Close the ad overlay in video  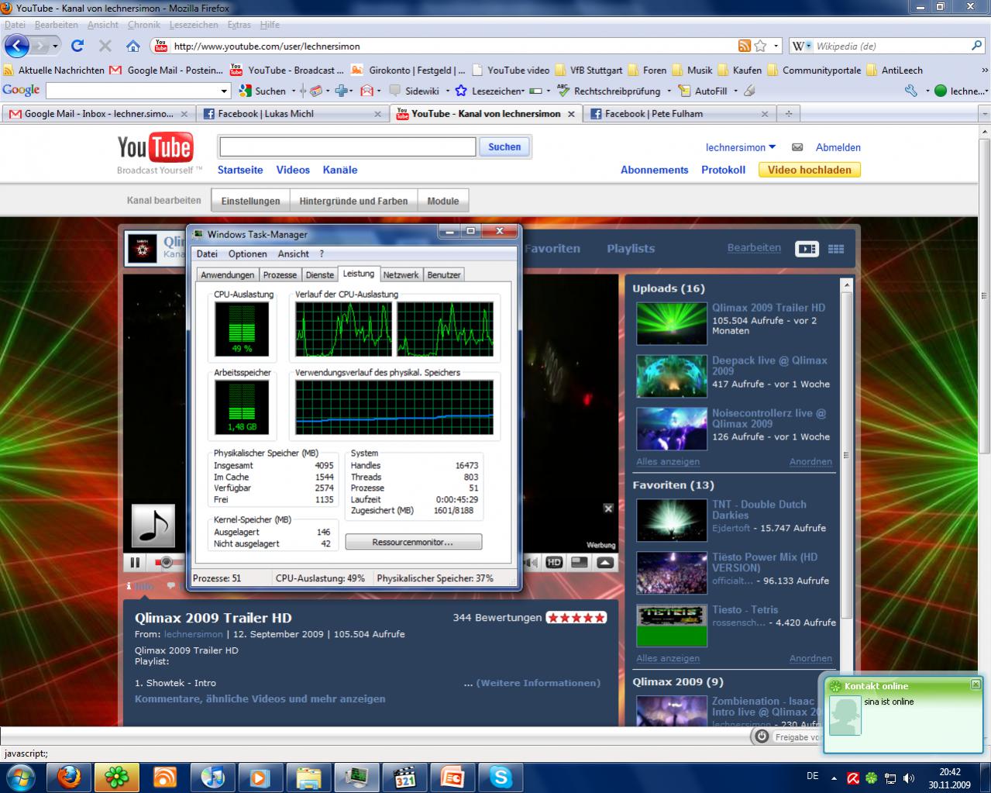point(608,509)
